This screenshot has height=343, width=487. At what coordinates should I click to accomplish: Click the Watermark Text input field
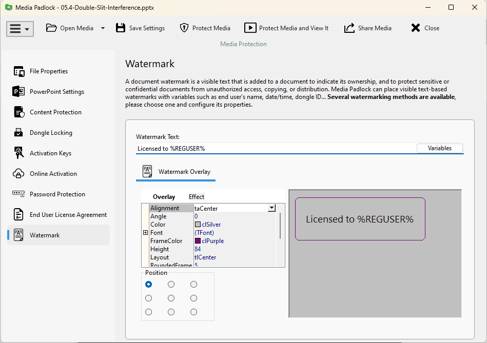[x=275, y=149]
